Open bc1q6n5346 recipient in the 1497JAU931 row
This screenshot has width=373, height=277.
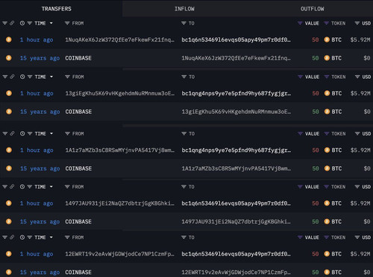tap(236, 203)
